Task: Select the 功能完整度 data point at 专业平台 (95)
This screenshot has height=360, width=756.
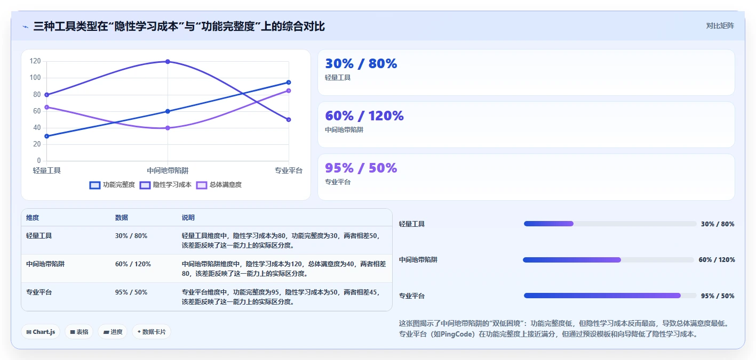Action: coord(289,82)
